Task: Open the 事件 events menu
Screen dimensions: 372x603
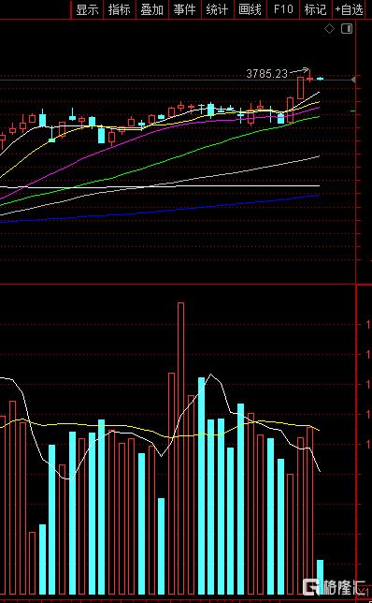Action: [x=185, y=9]
